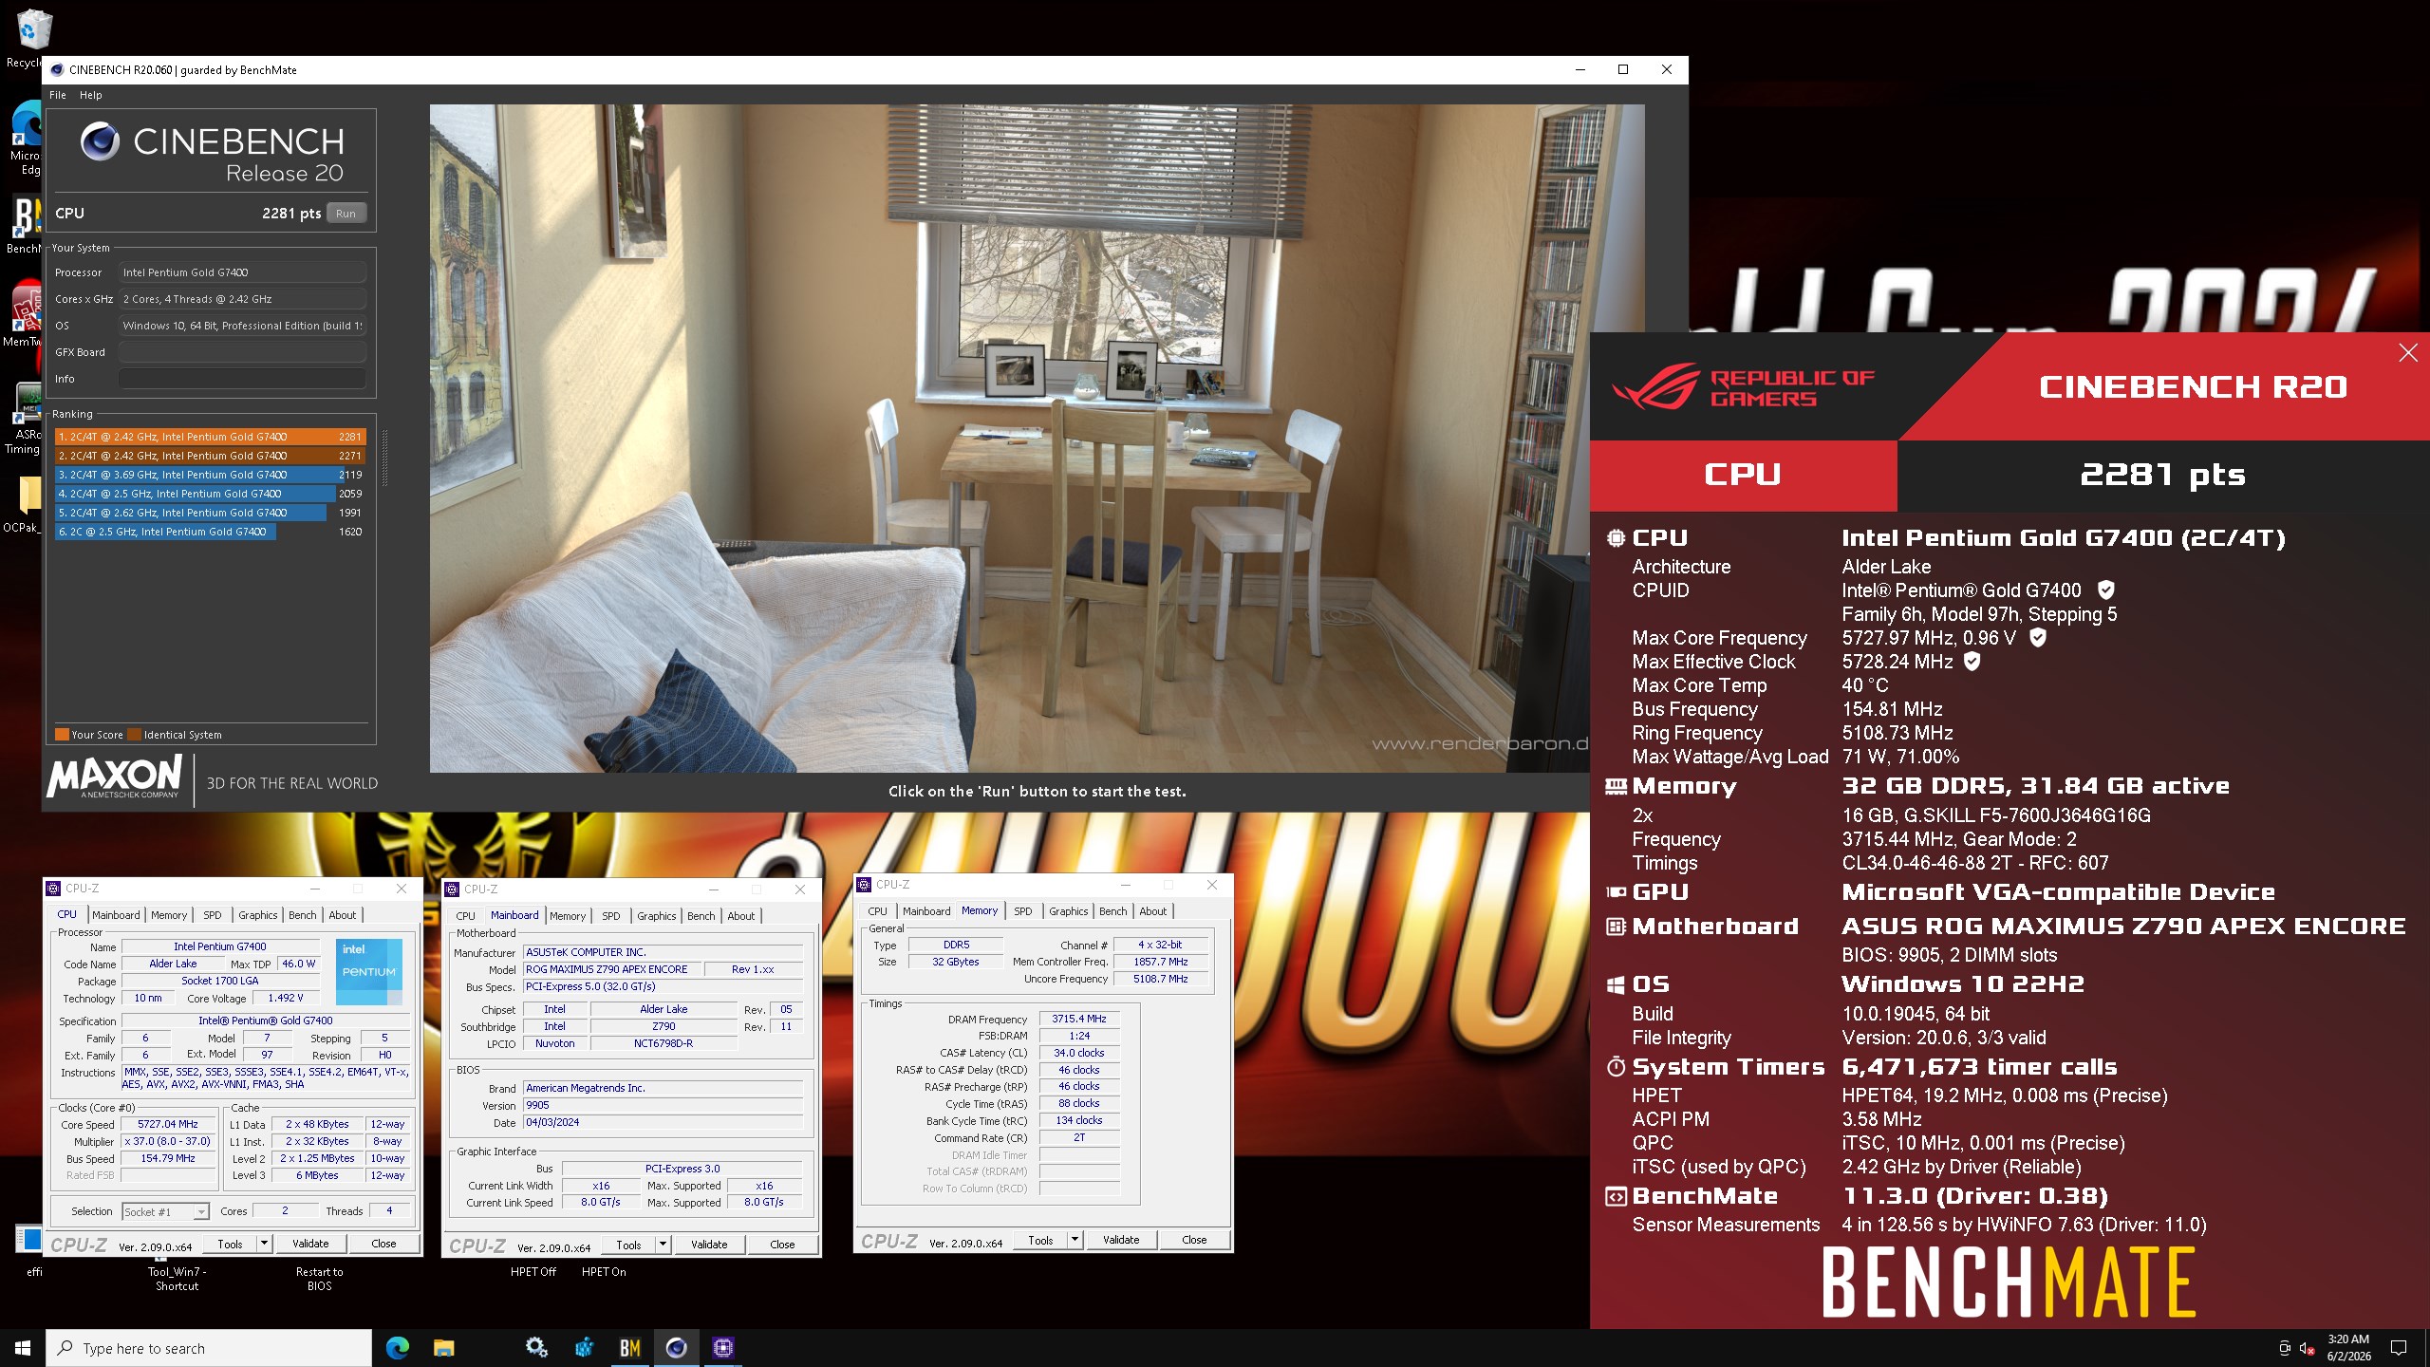
Task: Click the Intel Pentium logo in CPU-Z
Action: [369, 972]
